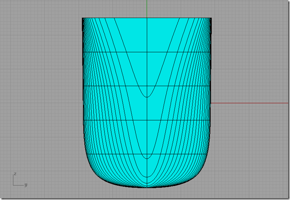Viewport: 290px width, 200px height.
Task: Select the rounded bottom-left corner of the hull
Action: (x=92, y=172)
